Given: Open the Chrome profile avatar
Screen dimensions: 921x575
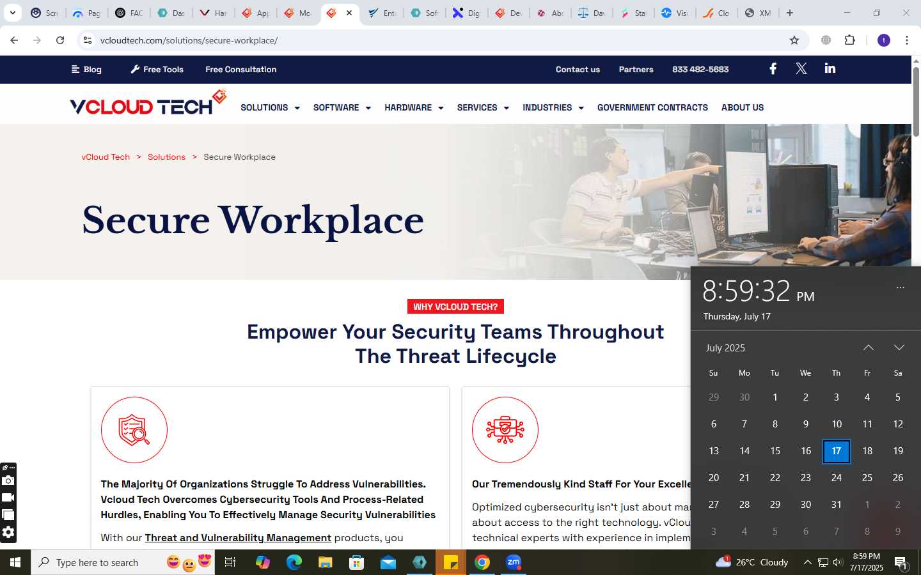Looking at the screenshot, I should click(x=884, y=40).
